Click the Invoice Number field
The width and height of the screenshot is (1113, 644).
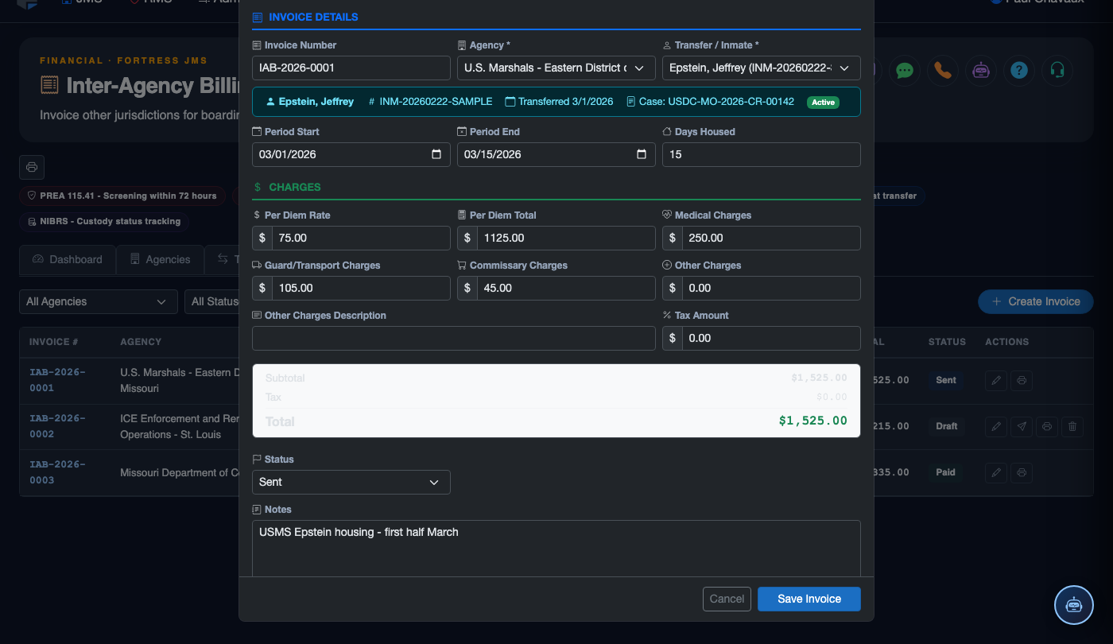(351, 68)
